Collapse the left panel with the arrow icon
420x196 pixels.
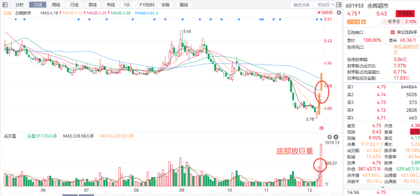pos(5,5)
